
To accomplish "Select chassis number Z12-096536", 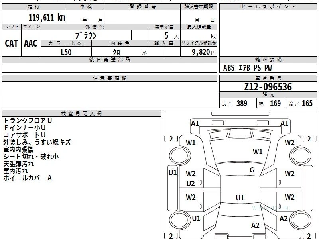I will point(268,87).
